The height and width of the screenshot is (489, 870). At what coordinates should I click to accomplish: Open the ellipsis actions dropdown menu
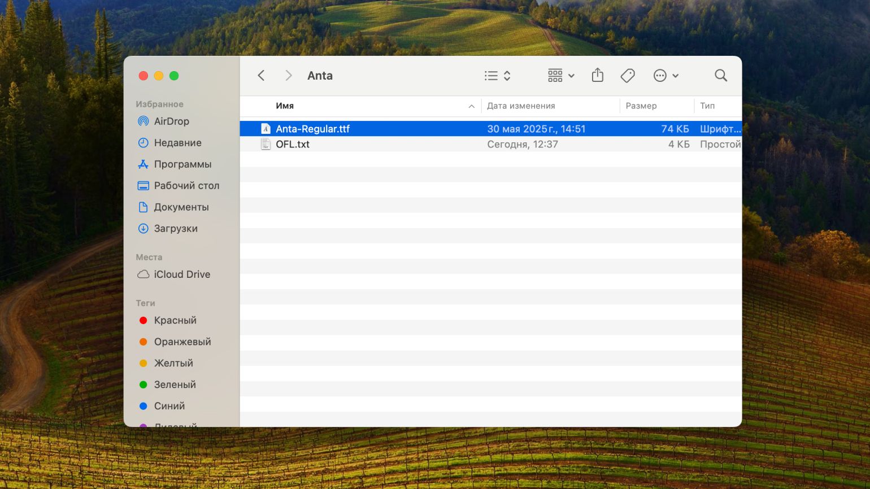[665, 76]
